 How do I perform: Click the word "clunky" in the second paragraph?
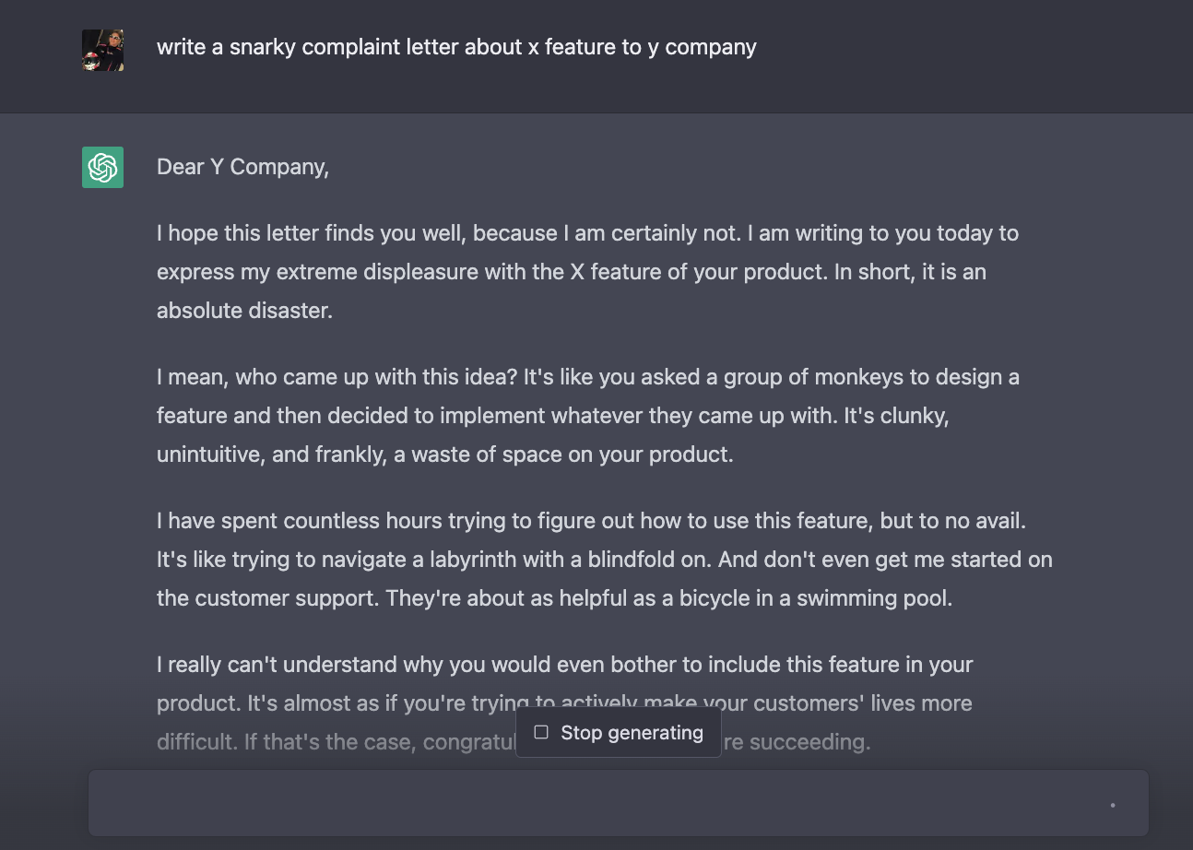[x=912, y=416]
